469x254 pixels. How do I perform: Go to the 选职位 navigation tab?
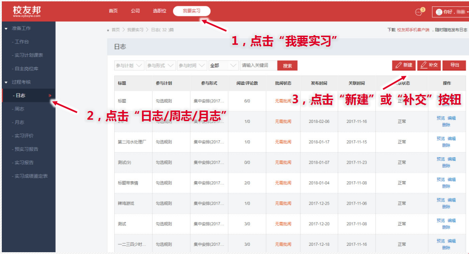pyautogui.click(x=159, y=11)
